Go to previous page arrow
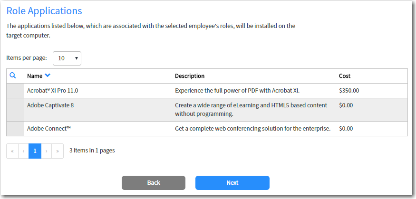Screen dimensions: 416x199 23,151
